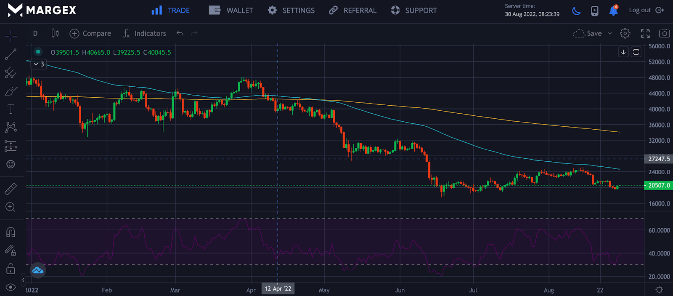Open the ruler measure tool
This screenshot has width=673, height=296.
[11, 189]
